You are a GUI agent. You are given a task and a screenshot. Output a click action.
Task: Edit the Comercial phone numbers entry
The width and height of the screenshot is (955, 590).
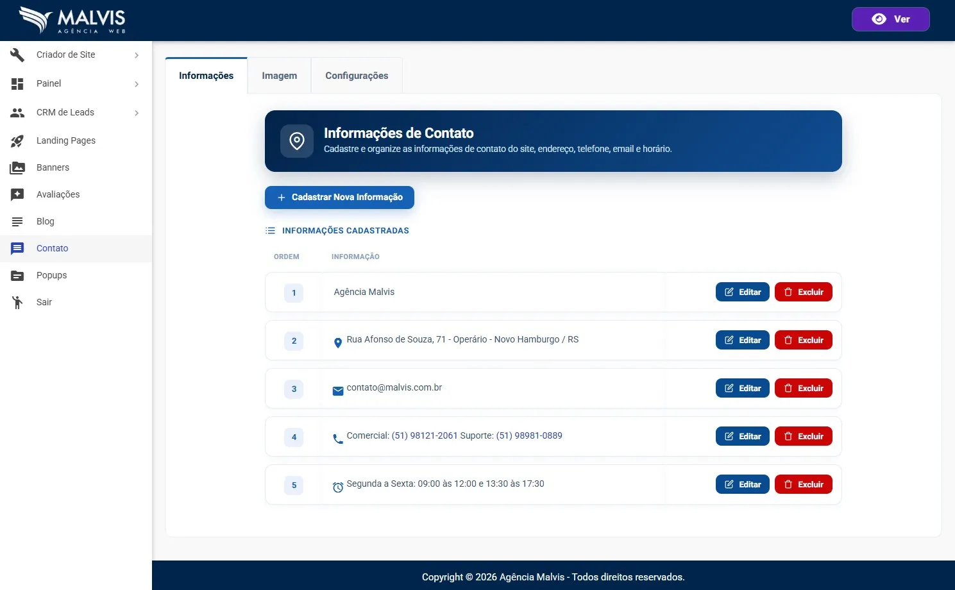(x=742, y=436)
